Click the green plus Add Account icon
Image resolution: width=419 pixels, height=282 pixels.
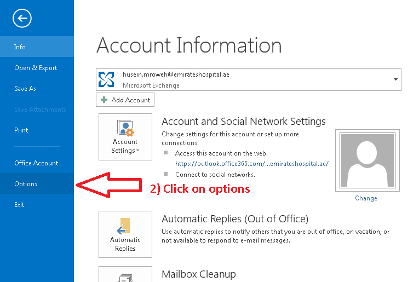coord(104,100)
